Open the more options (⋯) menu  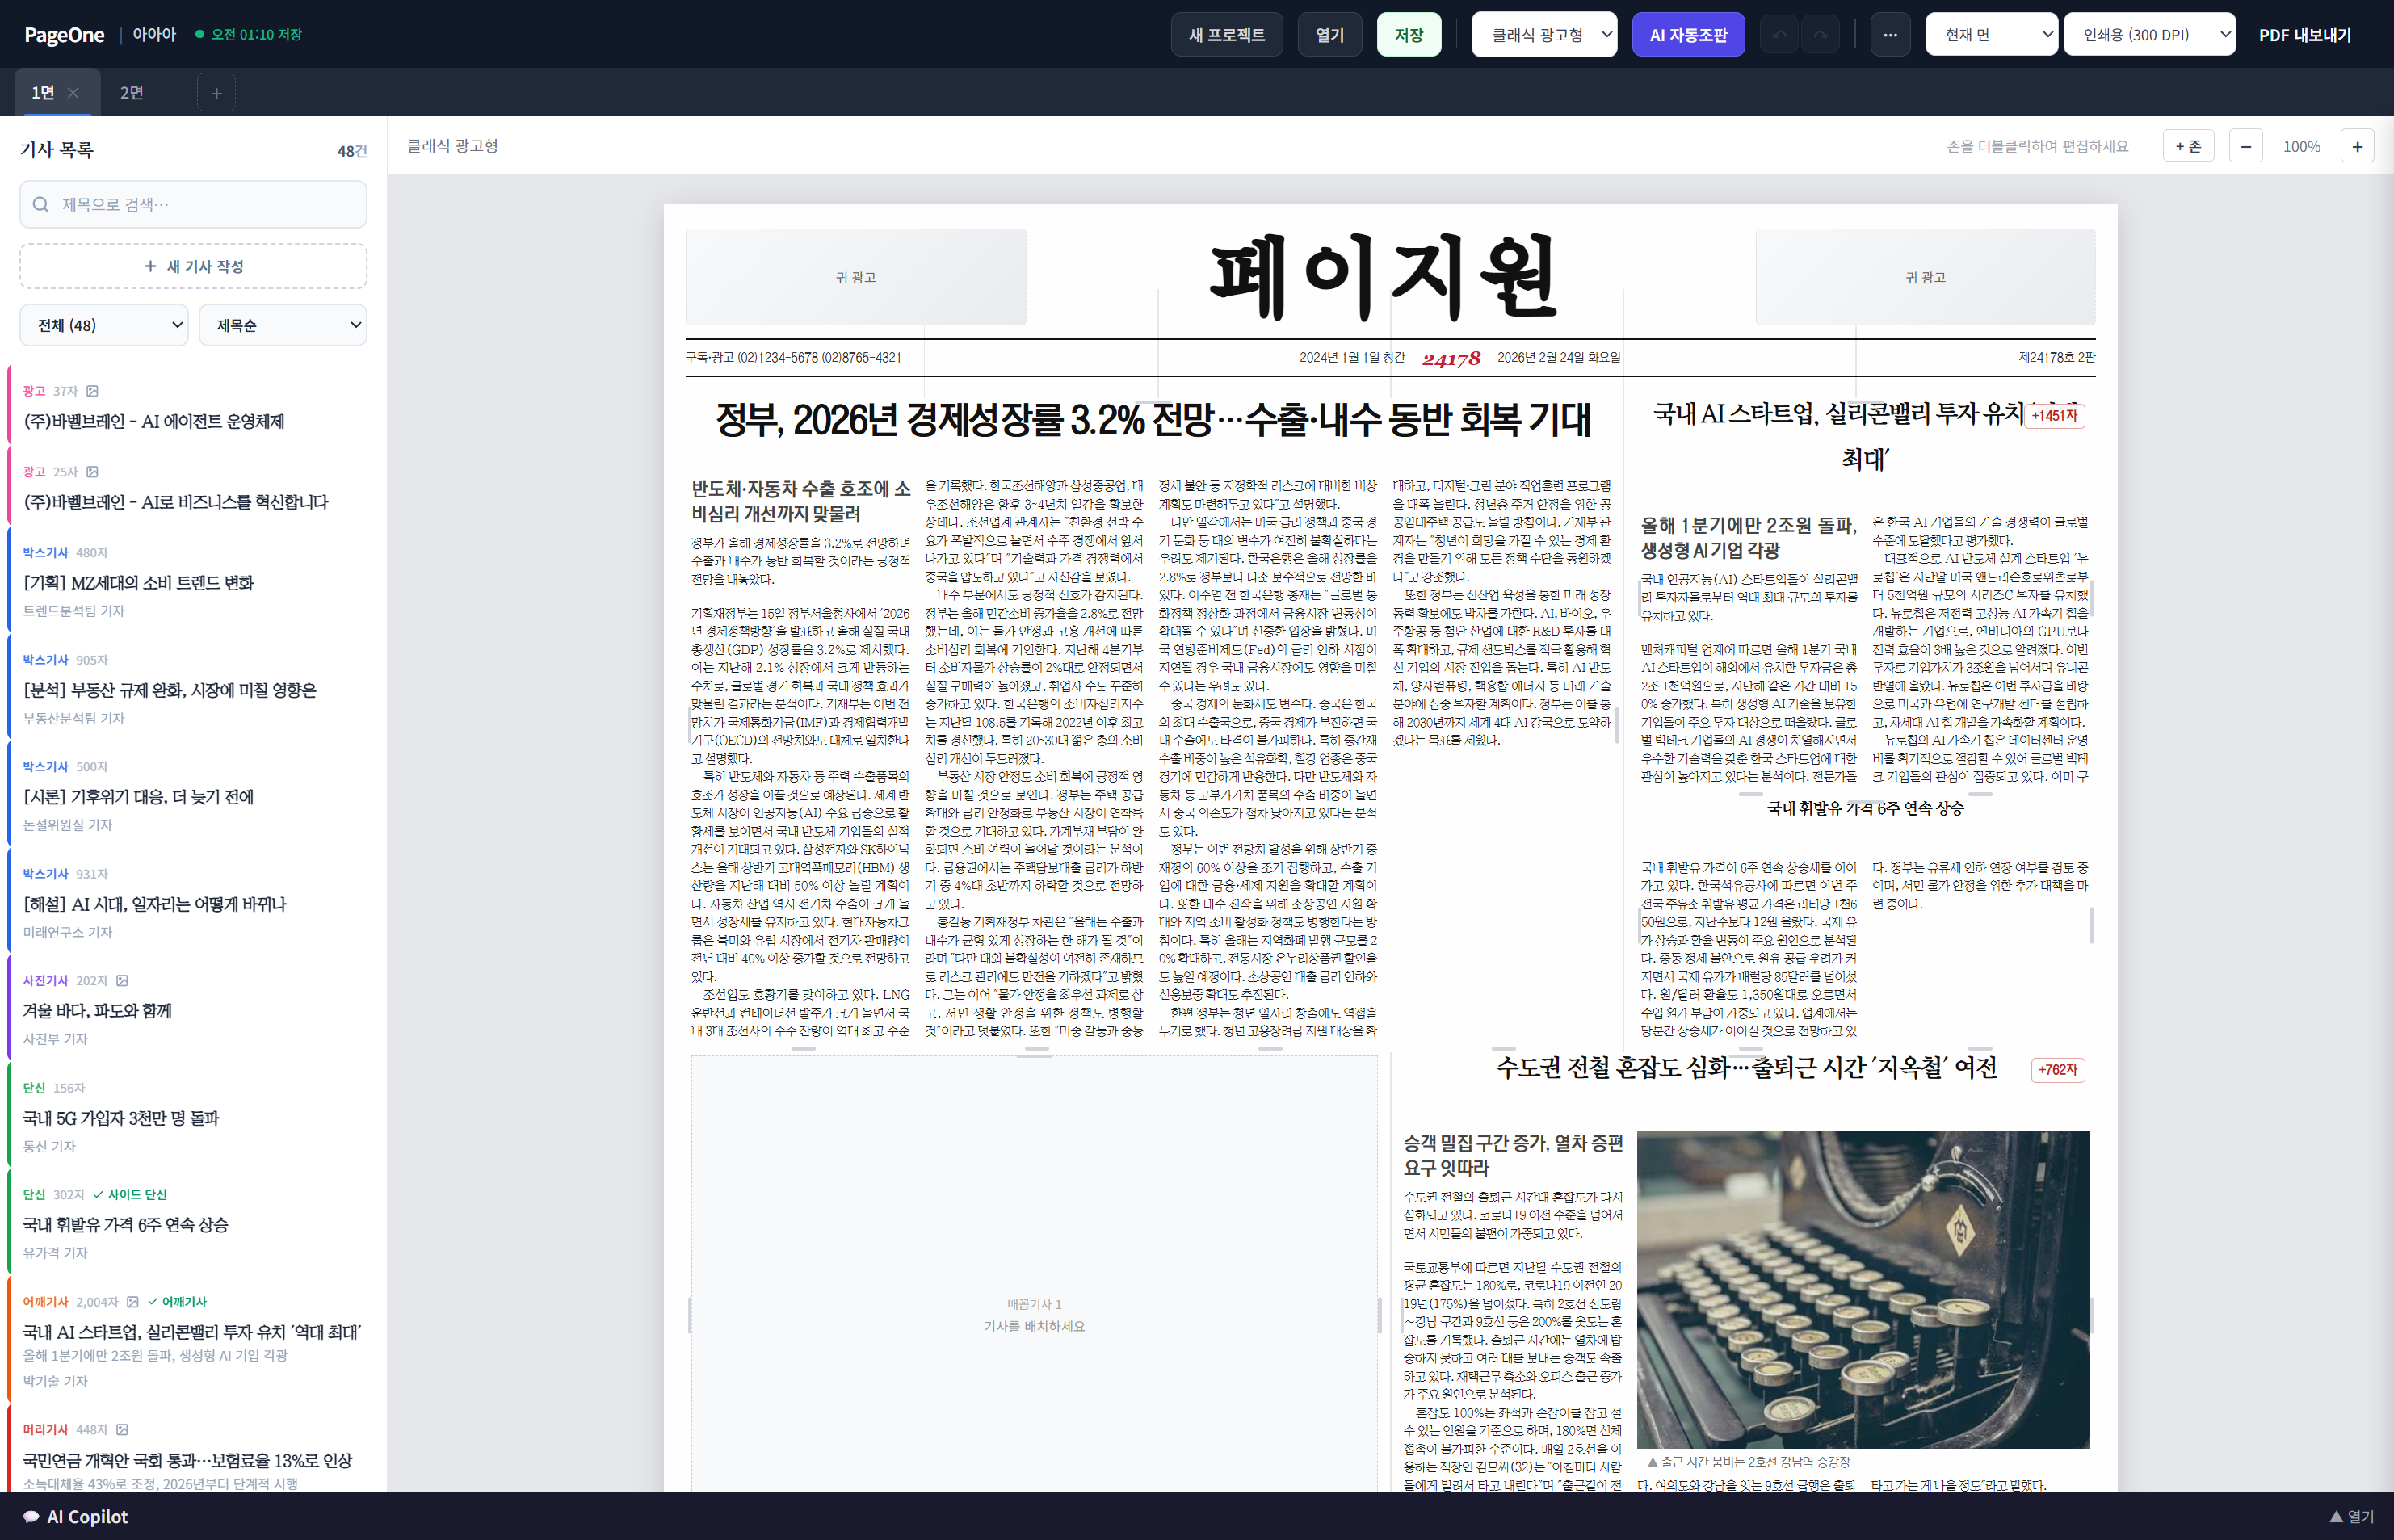click(1890, 33)
